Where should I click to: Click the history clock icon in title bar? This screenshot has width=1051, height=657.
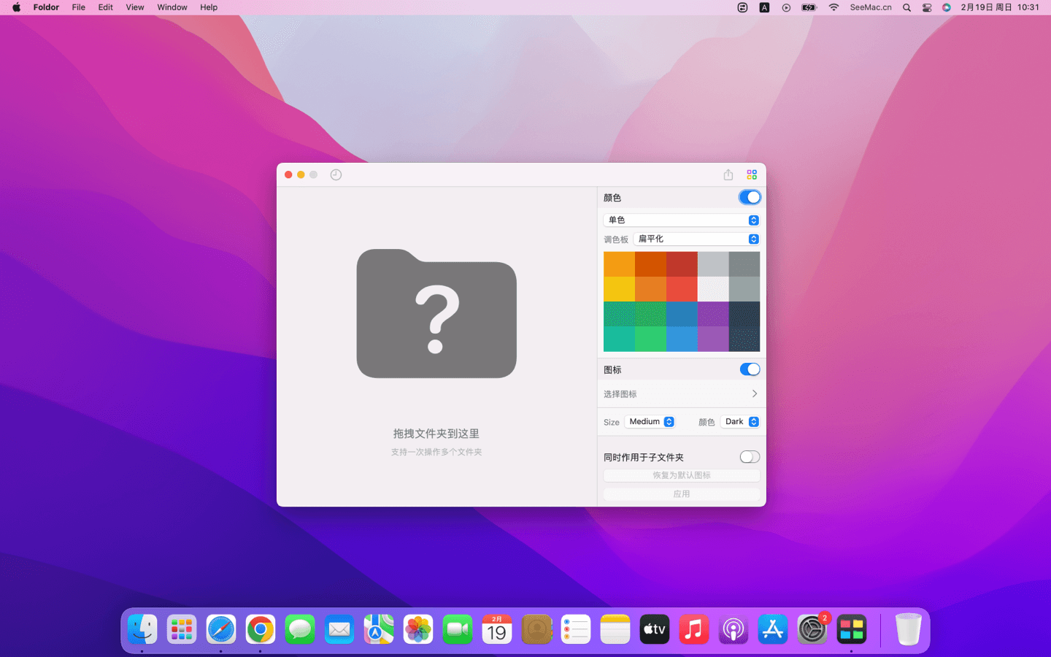point(336,174)
